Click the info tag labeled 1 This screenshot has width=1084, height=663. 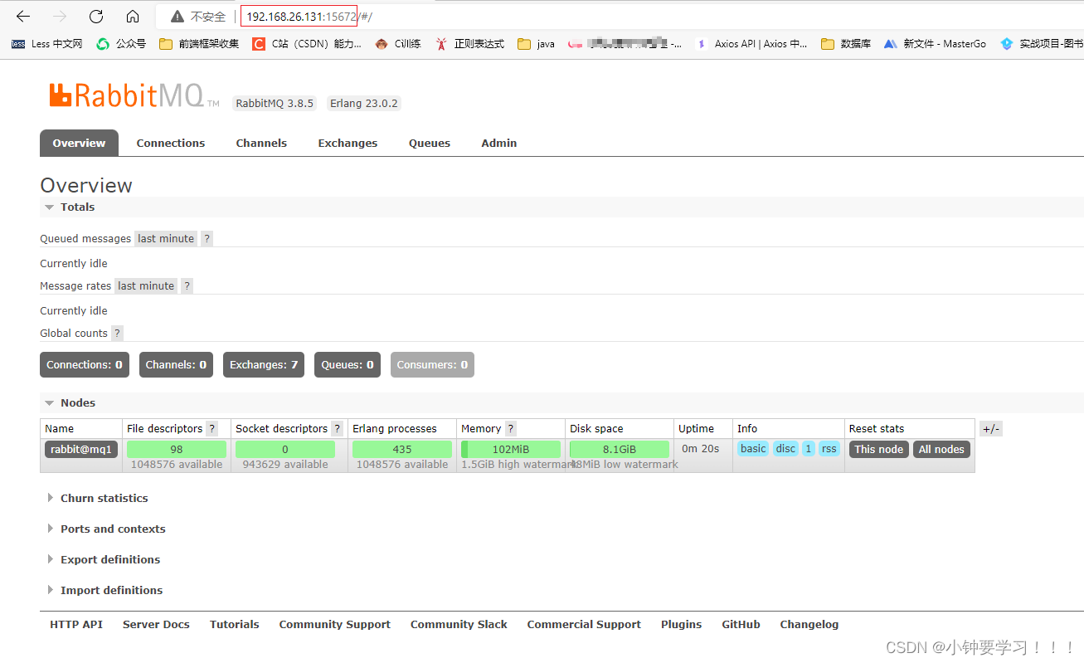[x=809, y=449]
